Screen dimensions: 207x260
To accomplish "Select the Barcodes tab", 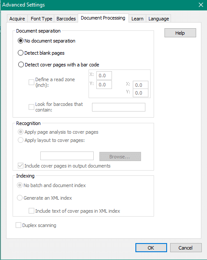I will tap(66, 19).
